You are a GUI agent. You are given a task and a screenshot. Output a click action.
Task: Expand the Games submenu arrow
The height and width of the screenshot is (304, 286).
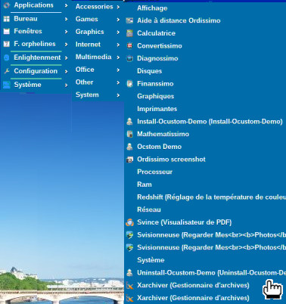(x=118, y=20)
